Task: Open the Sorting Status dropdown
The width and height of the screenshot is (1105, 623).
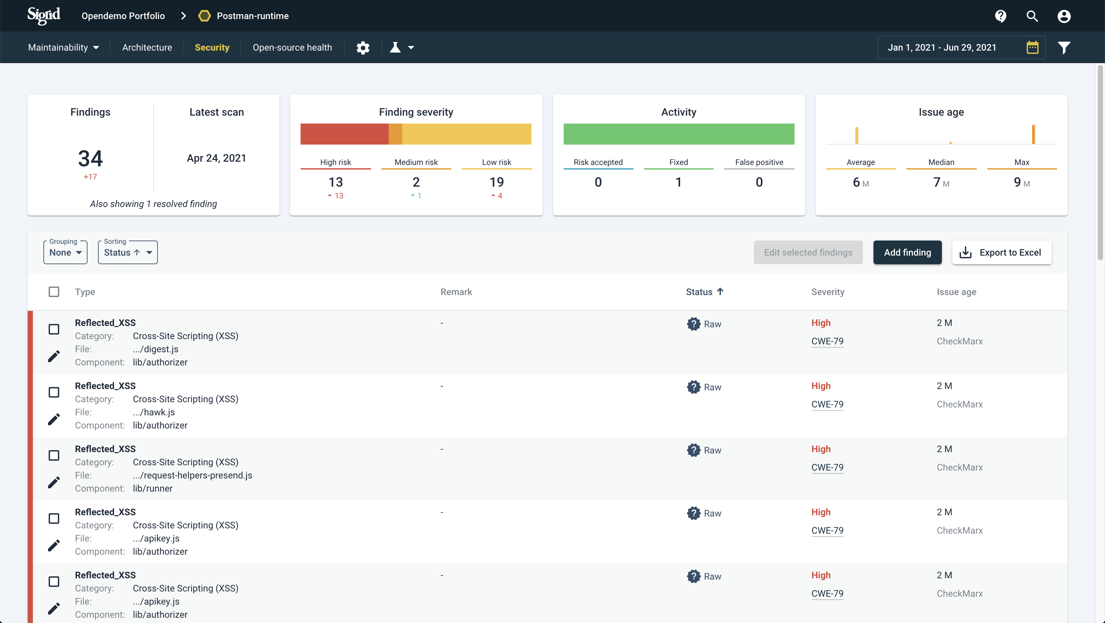Action: [x=128, y=252]
